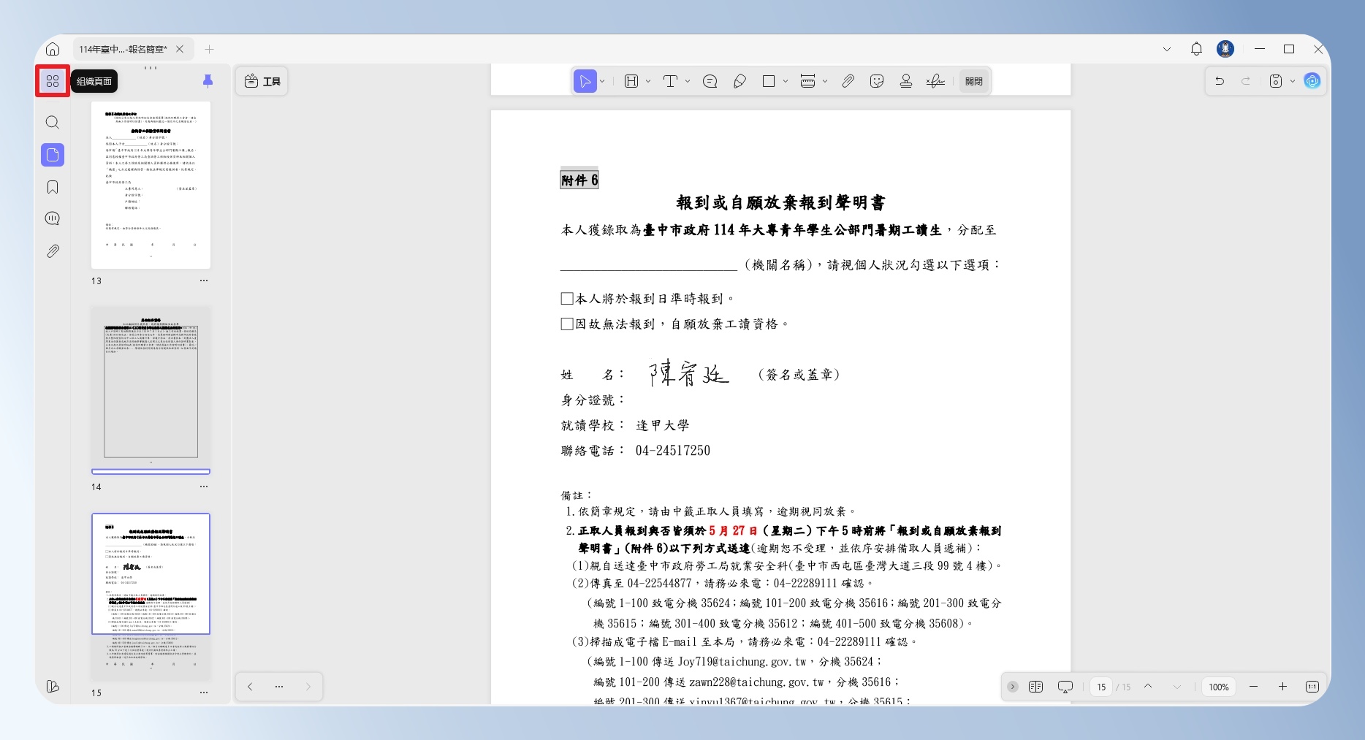Open the bookmarks panel icon
The height and width of the screenshot is (740, 1365).
(x=53, y=187)
